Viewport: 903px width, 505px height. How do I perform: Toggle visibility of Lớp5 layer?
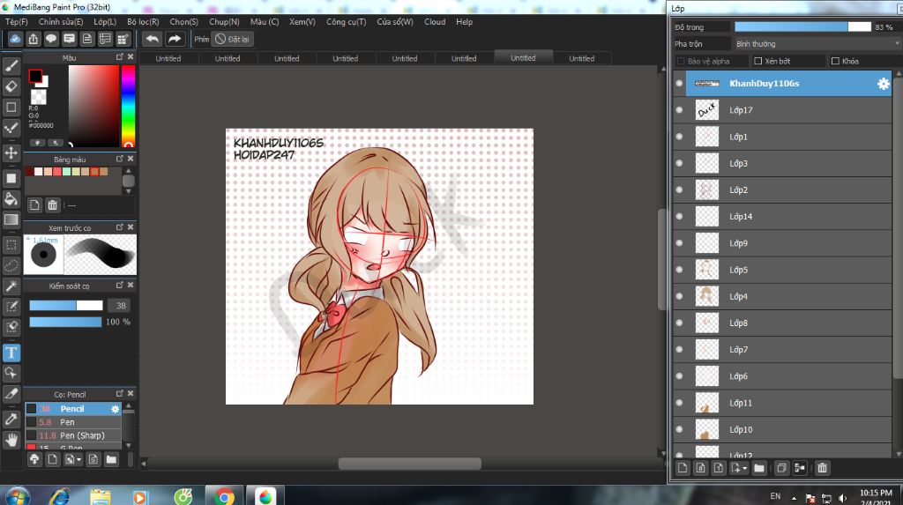coord(680,270)
